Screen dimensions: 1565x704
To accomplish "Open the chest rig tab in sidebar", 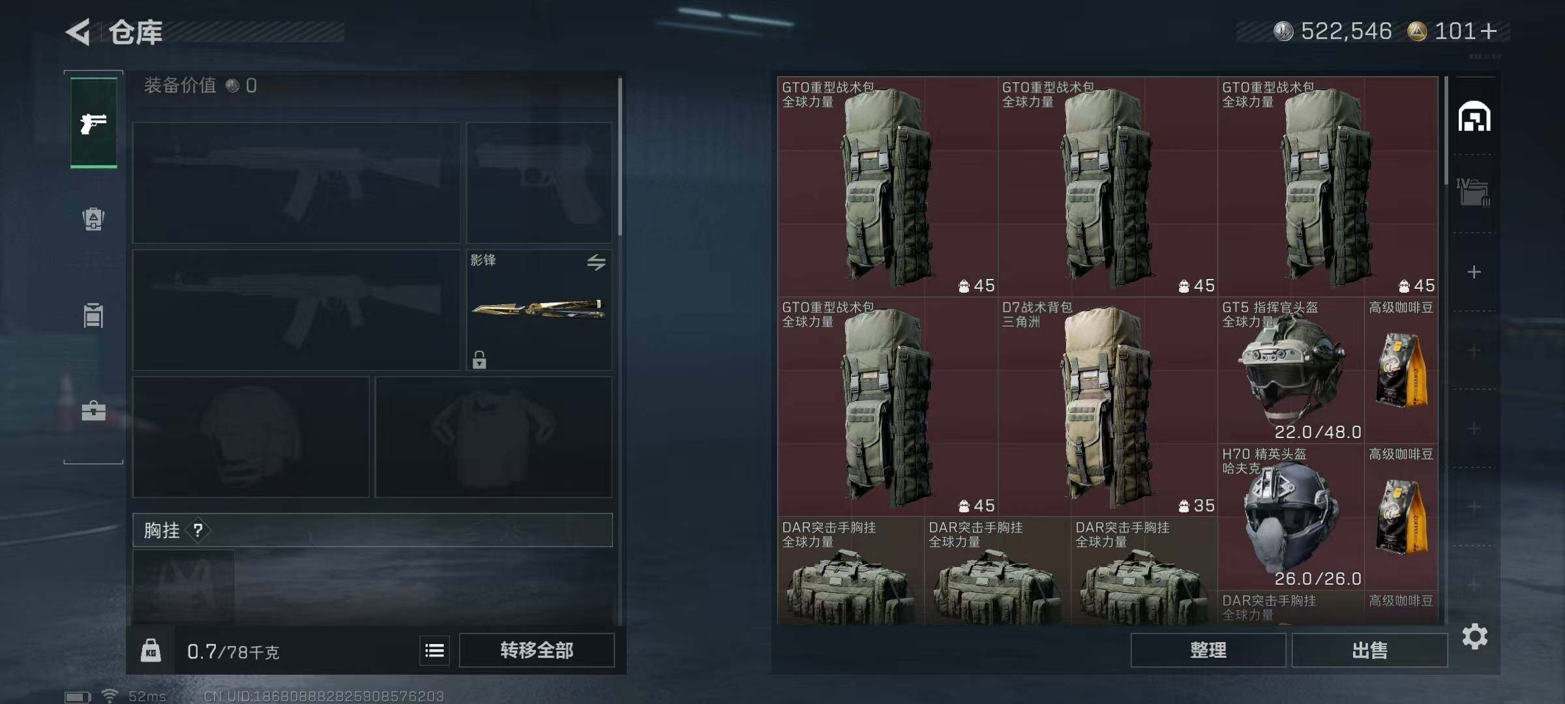I will click(93, 315).
